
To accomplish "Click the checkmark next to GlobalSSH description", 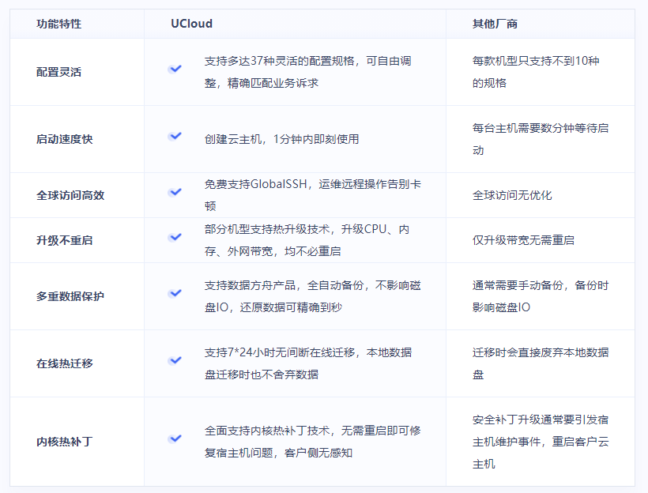I will pyautogui.click(x=175, y=192).
